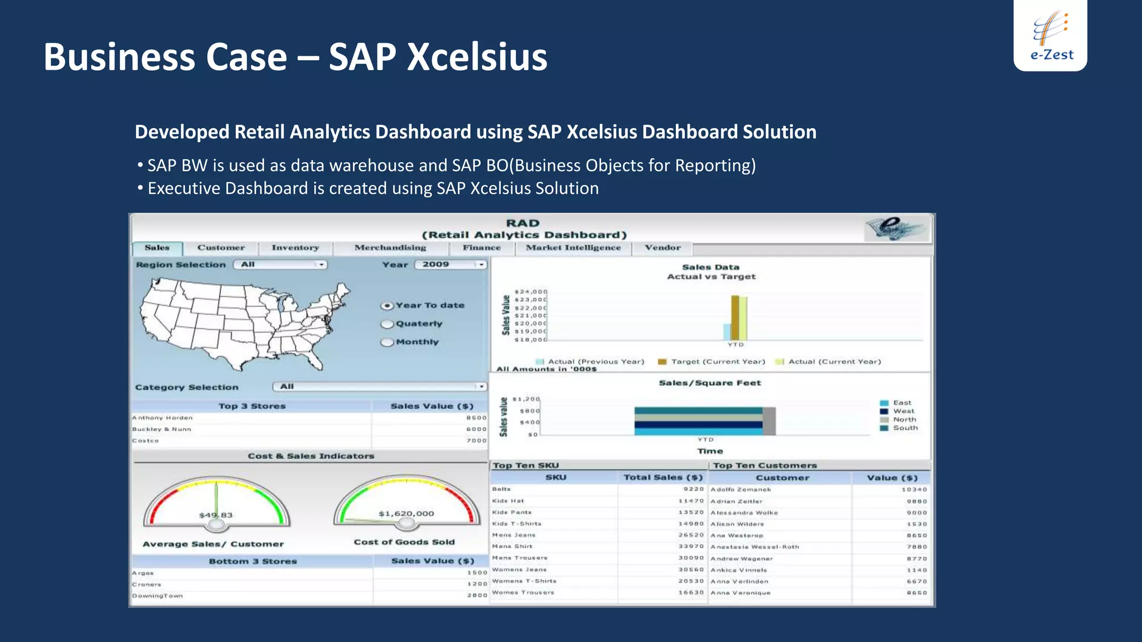Select the Womens Jeans SKU row
1142x642 pixels.
point(598,570)
